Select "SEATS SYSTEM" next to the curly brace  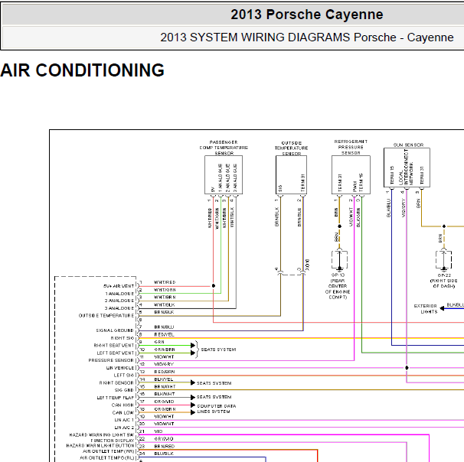coord(219,350)
